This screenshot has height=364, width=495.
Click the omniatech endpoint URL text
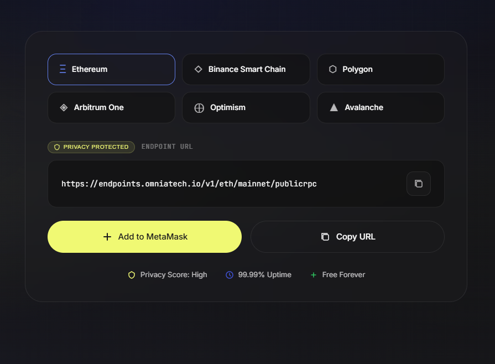pyautogui.click(x=189, y=184)
